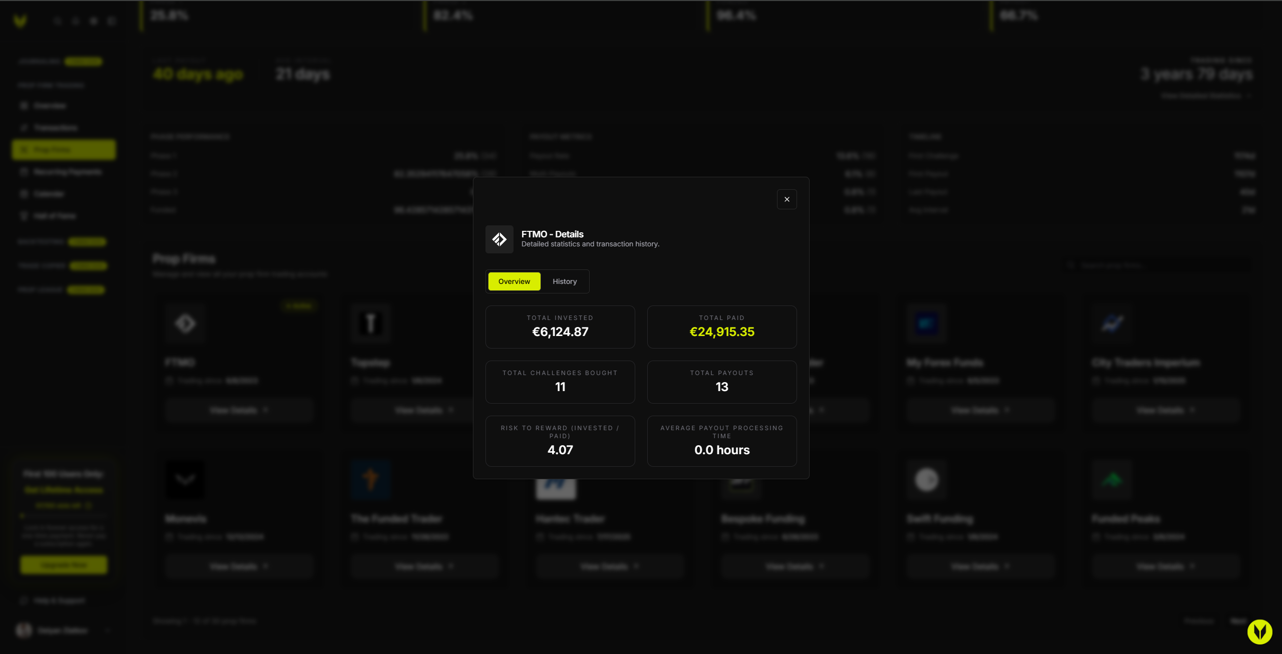The width and height of the screenshot is (1282, 654).
Task: Click the FTMO card logo behind dialog
Action: pyautogui.click(x=185, y=323)
